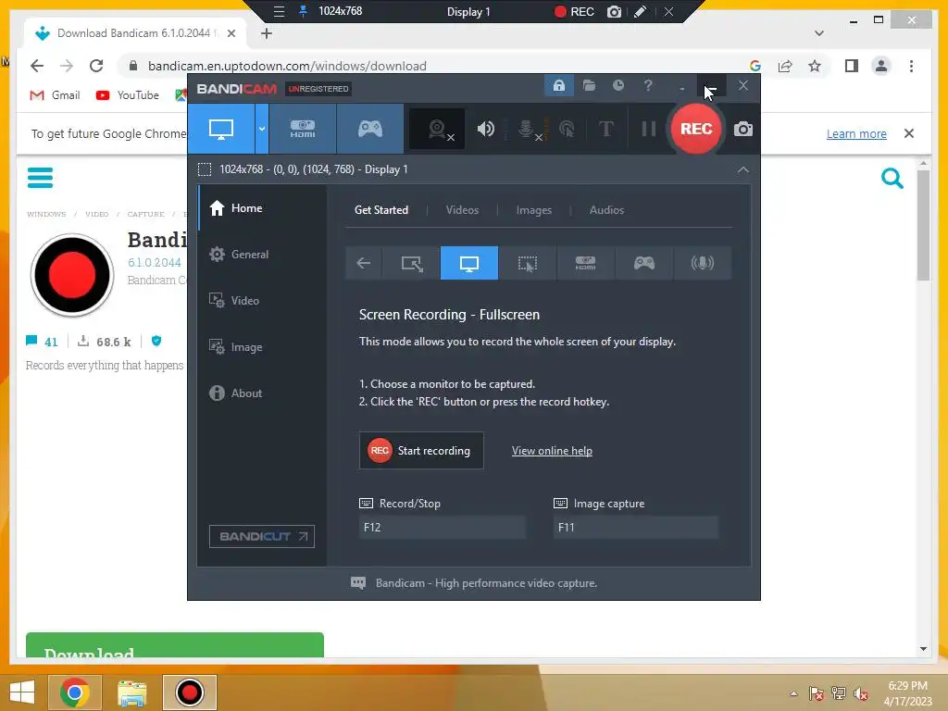Click the large red REC button
This screenshot has height=711, width=948.
pyautogui.click(x=696, y=129)
